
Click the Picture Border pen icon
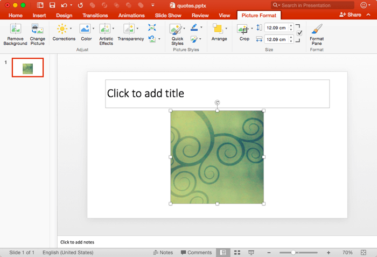[x=194, y=27]
